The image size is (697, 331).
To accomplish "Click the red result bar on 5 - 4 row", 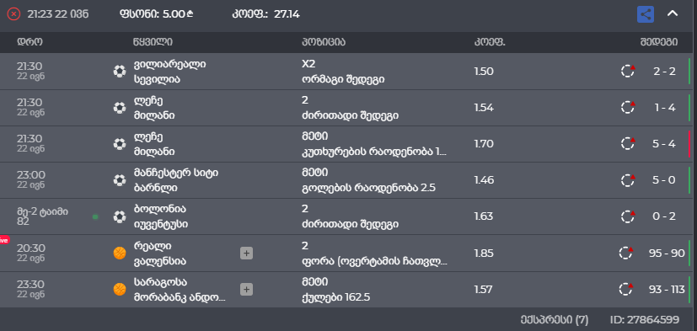I will (689, 144).
